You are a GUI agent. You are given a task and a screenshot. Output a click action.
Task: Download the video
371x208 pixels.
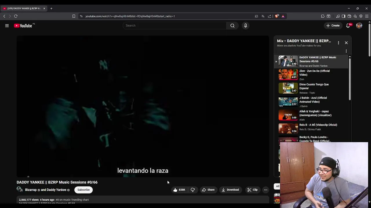tap(230, 190)
